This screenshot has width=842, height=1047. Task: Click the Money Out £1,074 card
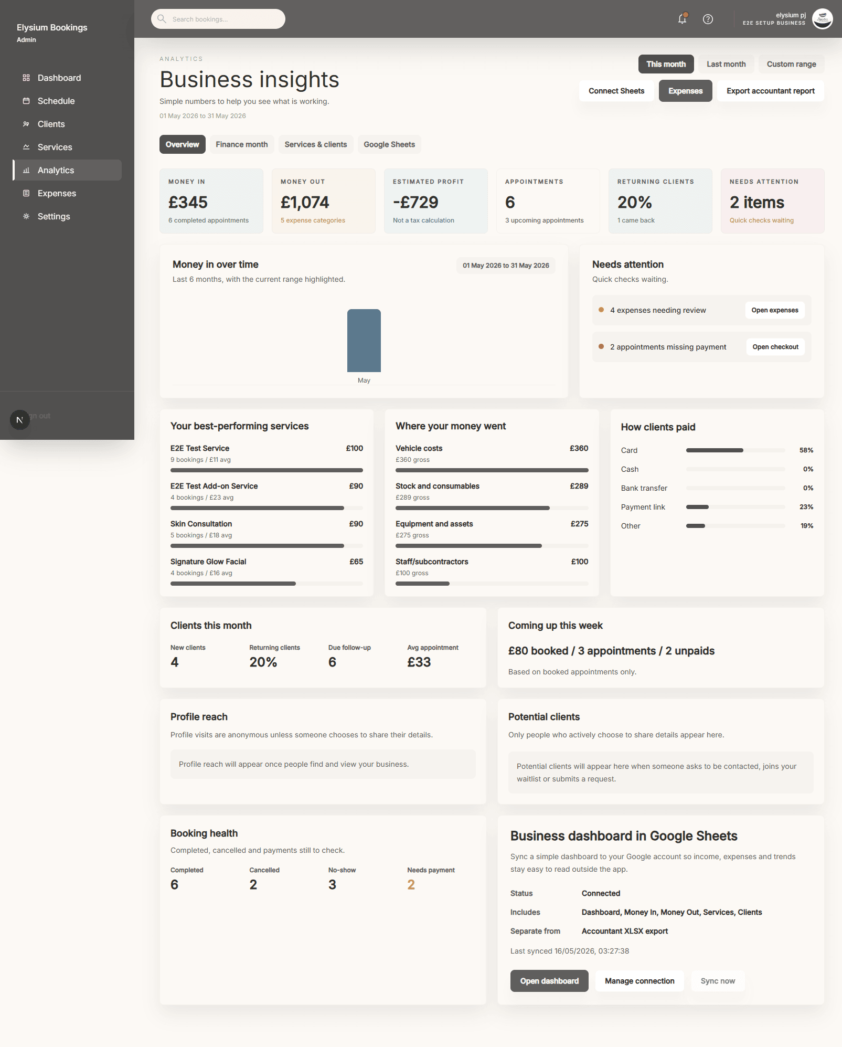tap(324, 201)
